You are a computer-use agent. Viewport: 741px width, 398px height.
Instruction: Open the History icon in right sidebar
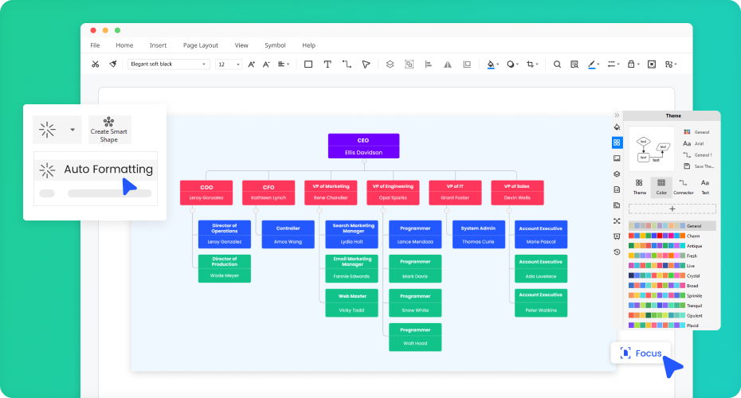point(617,252)
